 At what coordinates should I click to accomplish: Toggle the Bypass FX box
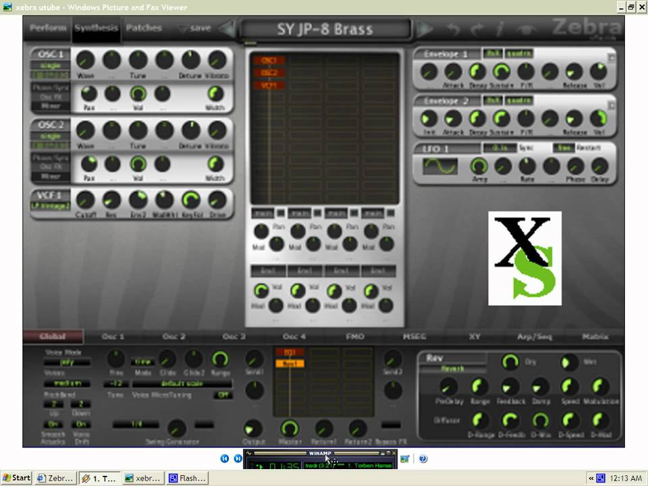(391, 425)
